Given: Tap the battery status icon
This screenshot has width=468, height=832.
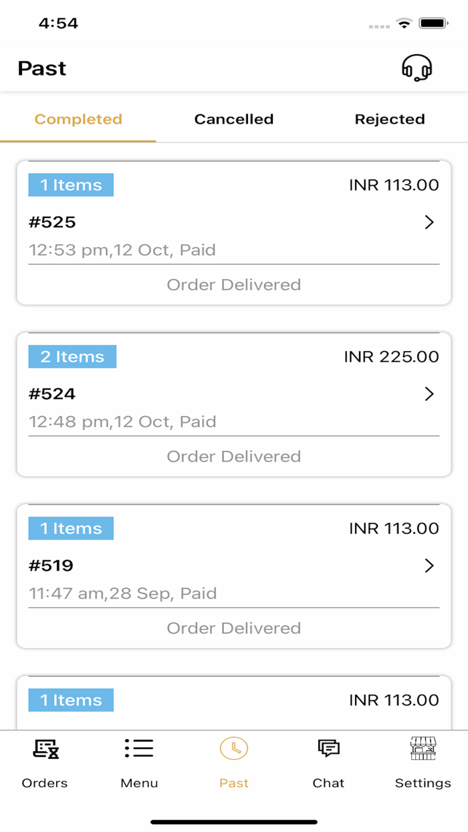Looking at the screenshot, I should click(x=433, y=23).
